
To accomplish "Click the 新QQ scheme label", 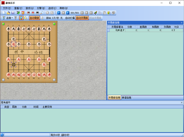I will pyautogui.click(x=48, y=18).
